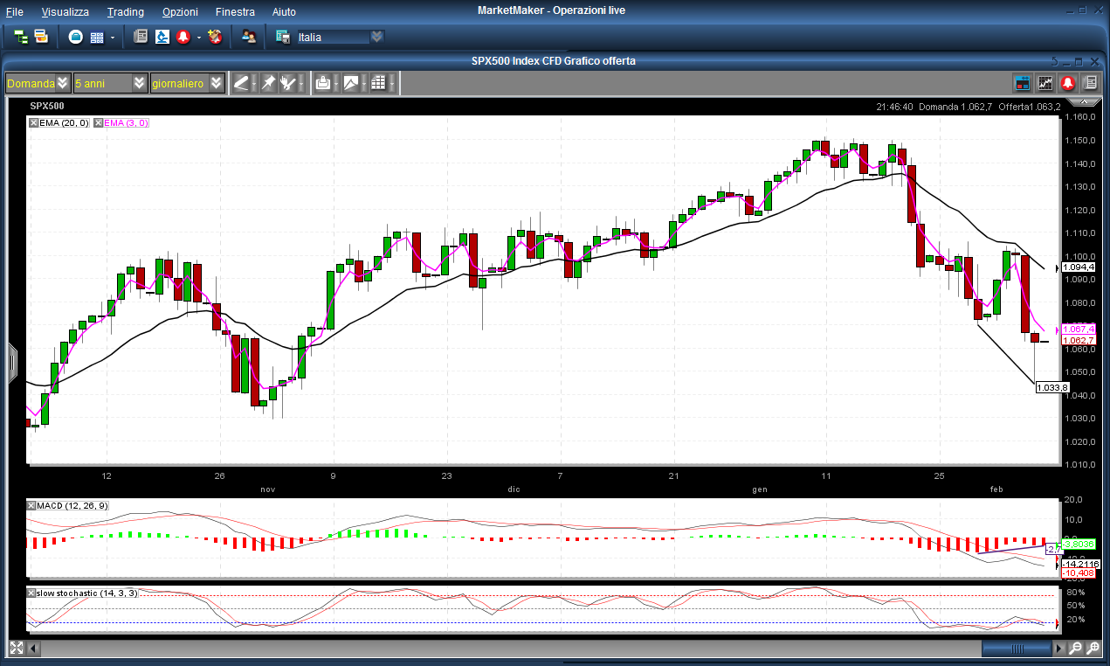Remove the slow stochastic indicator

[x=32, y=593]
